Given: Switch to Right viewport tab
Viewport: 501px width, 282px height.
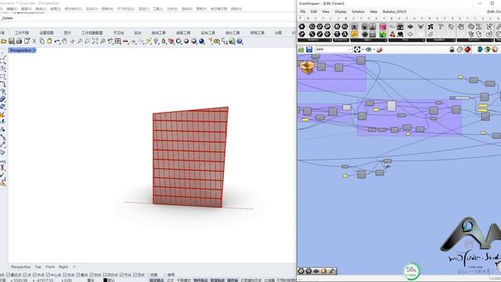Looking at the screenshot, I should pyautogui.click(x=63, y=266).
